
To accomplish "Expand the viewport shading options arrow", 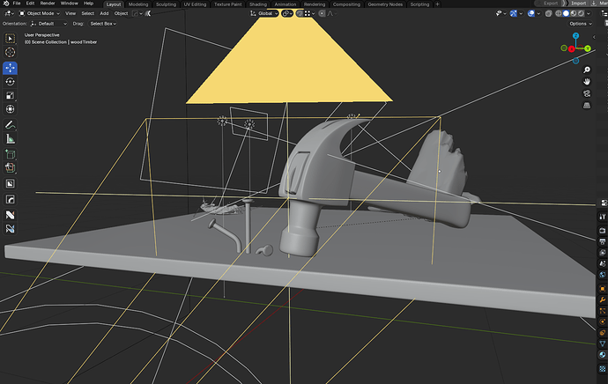I will point(589,13).
